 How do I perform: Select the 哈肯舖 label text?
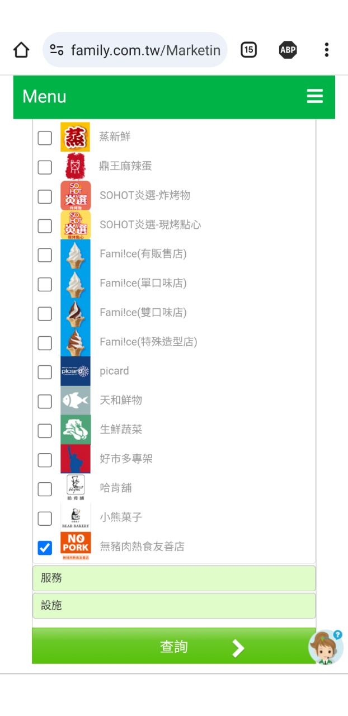[x=116, y=488]
